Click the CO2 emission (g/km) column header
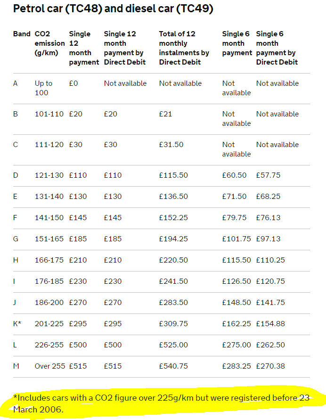The image size is (326, 420). [x=49, y=43]
